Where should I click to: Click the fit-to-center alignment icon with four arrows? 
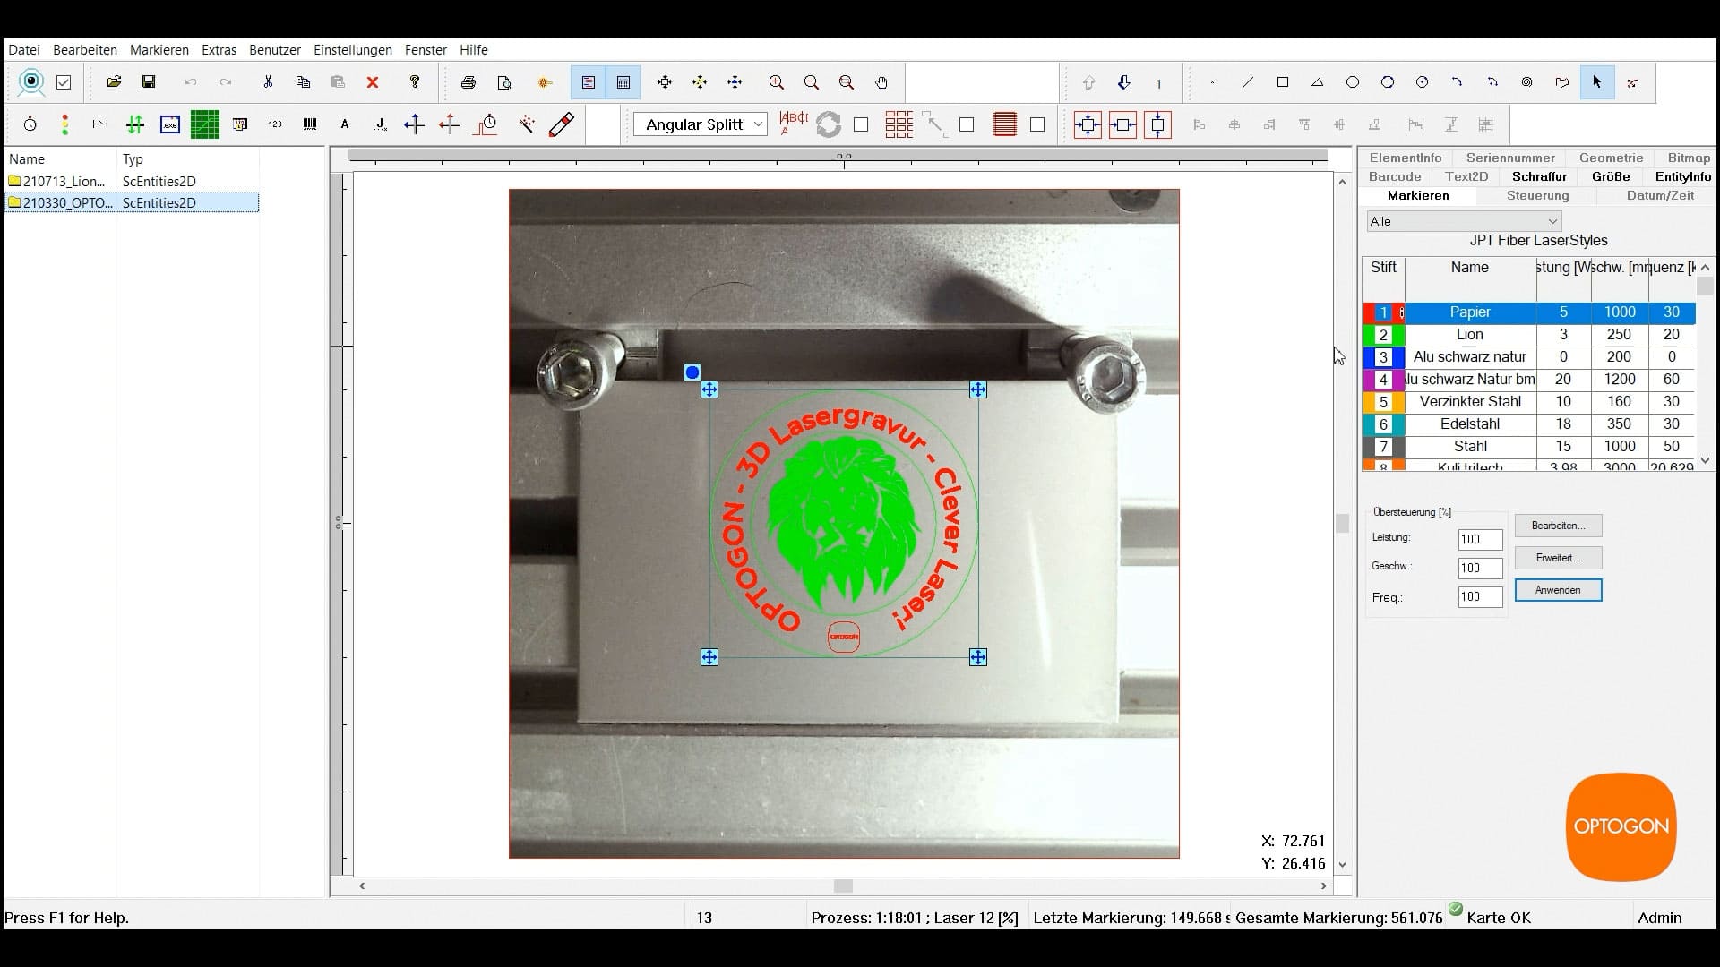tap(1088, 124)
